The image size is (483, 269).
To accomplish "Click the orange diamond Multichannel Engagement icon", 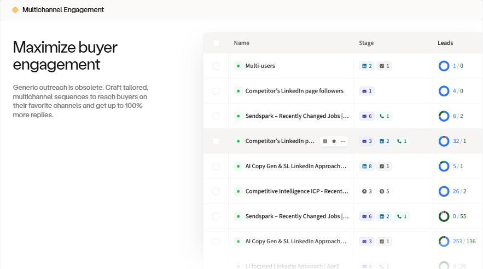I will (x=15, y=10).
